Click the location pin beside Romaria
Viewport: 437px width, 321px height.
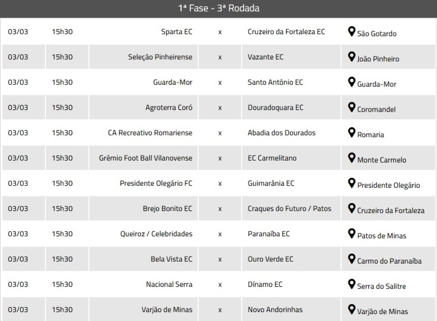[351, 132]
